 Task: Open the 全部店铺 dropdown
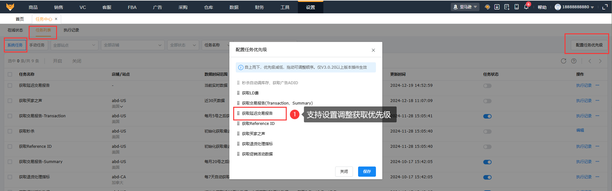tap(133, 45)
